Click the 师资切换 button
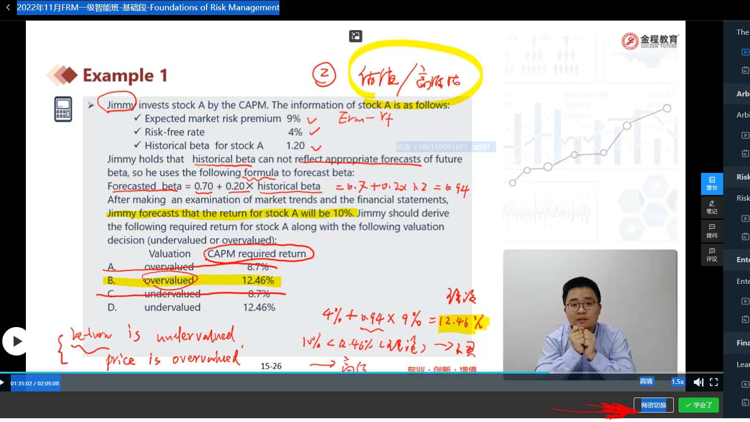The height and width of the screenshot is (422, 750). pyautogui.click(x=654, y=405)
